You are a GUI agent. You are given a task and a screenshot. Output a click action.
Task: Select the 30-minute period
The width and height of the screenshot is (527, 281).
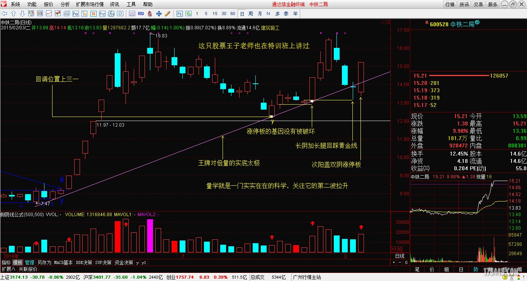pyautogui.click(x=224, y=14)
